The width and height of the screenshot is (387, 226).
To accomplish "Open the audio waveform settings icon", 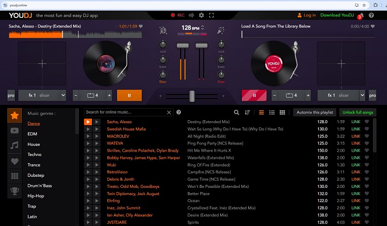I will click(191, 15).
